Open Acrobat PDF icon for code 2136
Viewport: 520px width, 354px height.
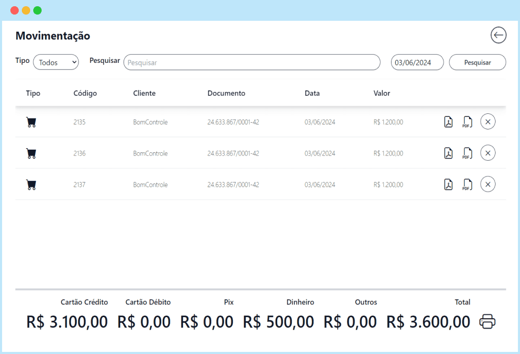coord(448,153)
